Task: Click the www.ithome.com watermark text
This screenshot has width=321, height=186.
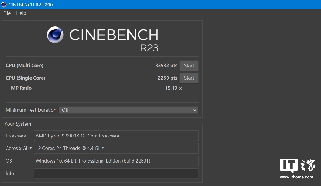Action: (296, 177)
